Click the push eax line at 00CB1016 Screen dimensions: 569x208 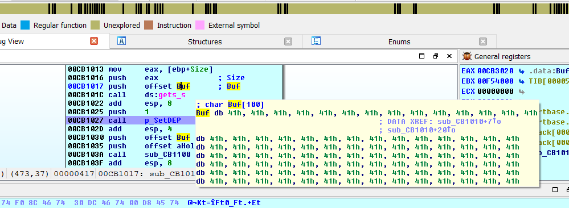click(174, 77)
